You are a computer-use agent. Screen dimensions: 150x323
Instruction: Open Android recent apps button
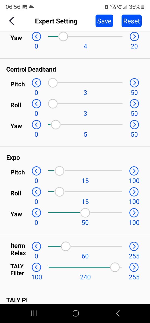point(34,313)
